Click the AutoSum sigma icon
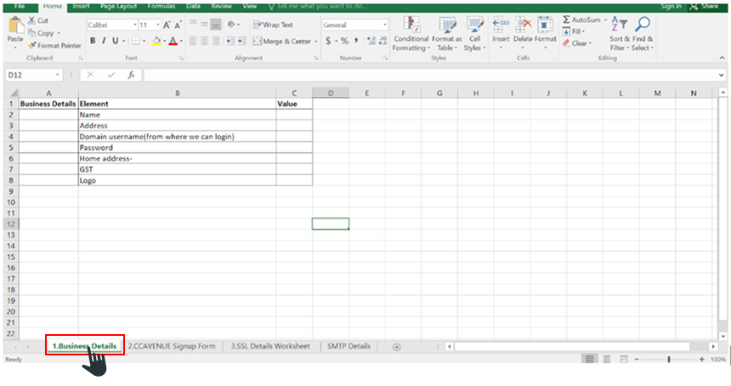This screenshot has height=386, width=731. coord(566,20)
